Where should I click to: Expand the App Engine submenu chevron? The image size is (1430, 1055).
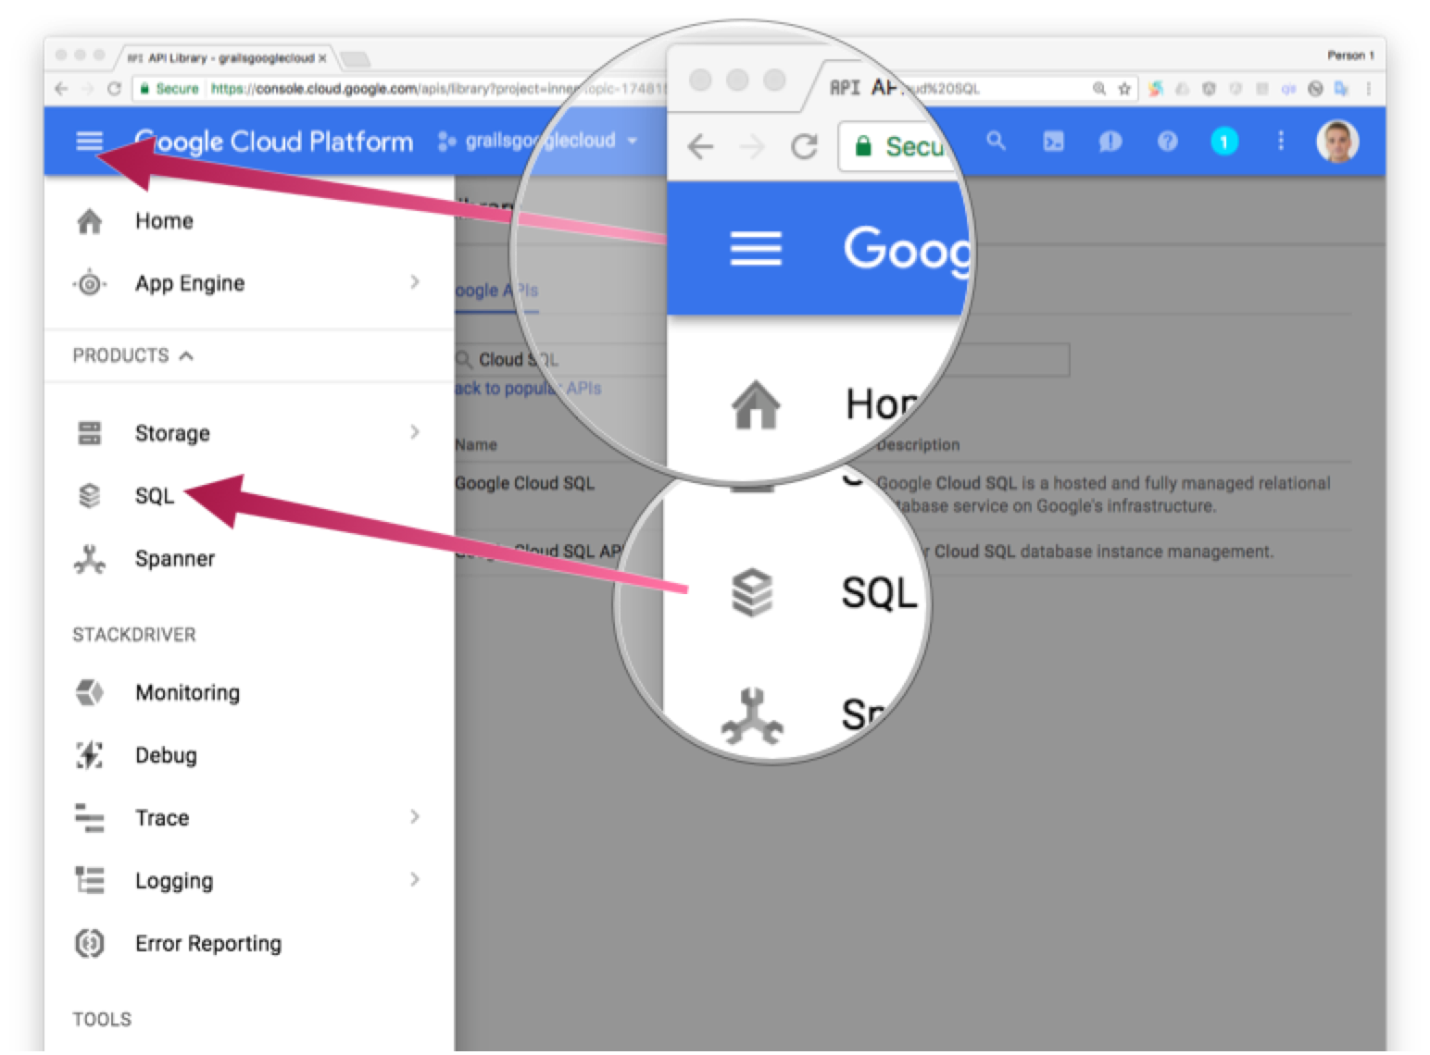[x=415, y=281]
